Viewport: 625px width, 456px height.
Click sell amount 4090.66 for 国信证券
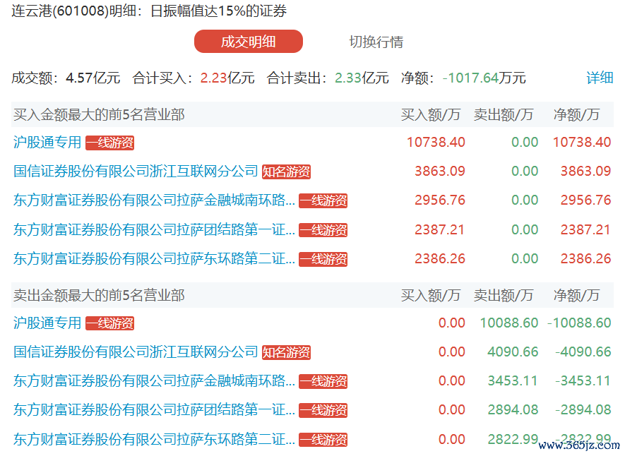(x=513, y=352)
